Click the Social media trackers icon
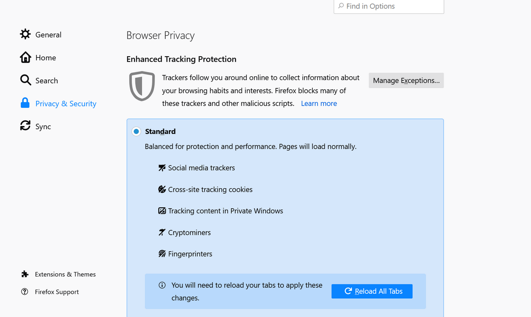 click(162, 168)
